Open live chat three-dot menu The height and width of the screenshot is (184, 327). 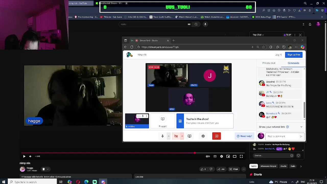[x=295, y=35]
